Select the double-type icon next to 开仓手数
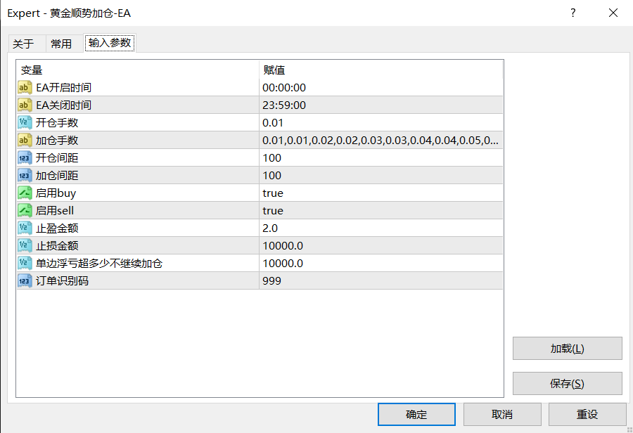The height and width of the screenshot is (433, 633). [25, 123]
